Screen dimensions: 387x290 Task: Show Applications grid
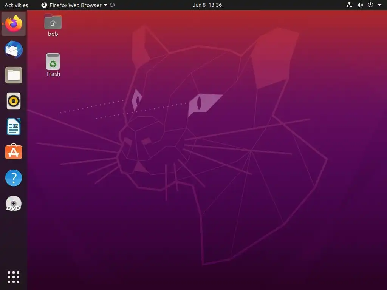pyautogui.click(x=14, y=277)
